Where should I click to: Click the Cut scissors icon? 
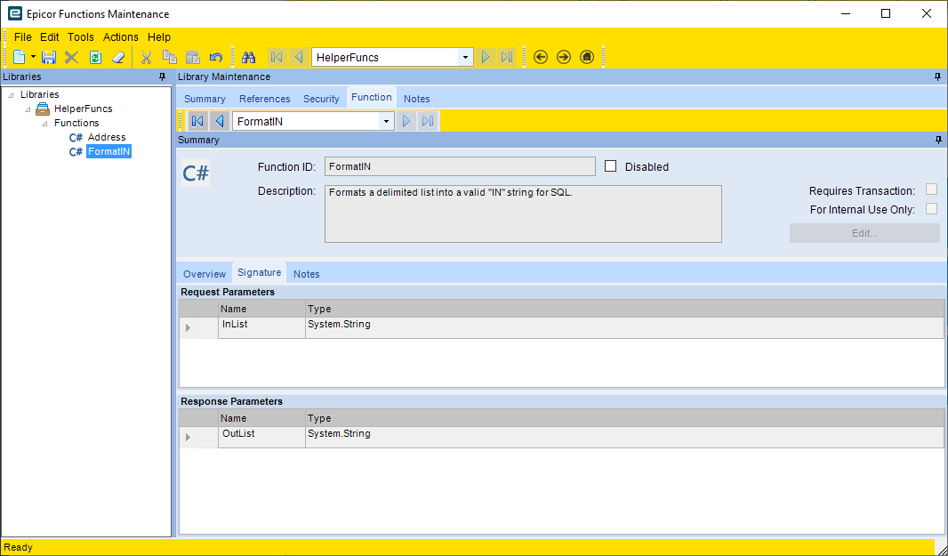coord(147,57)
